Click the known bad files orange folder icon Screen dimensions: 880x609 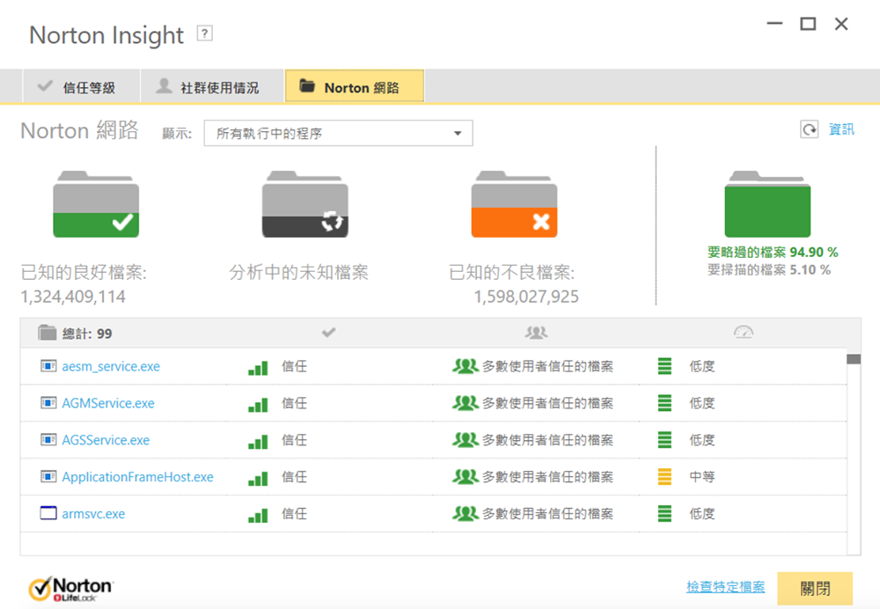[x=514, y=204]
